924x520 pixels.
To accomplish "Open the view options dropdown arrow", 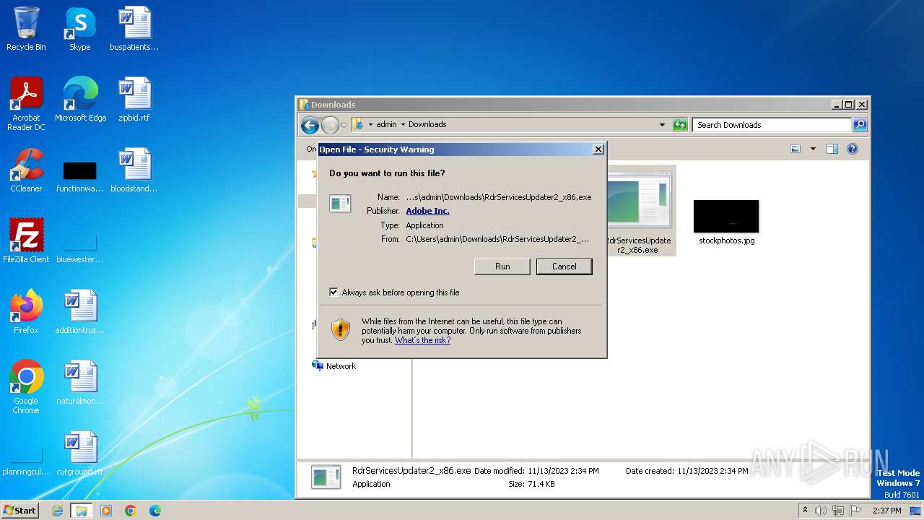I will 813,149.
